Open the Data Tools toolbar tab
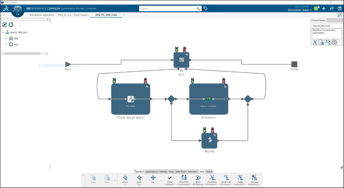 click(x=181, y=172)
